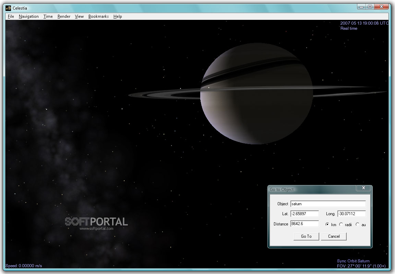
Task: Click the Celestia app icon in title bar
Action: click(x=8, y=8)
